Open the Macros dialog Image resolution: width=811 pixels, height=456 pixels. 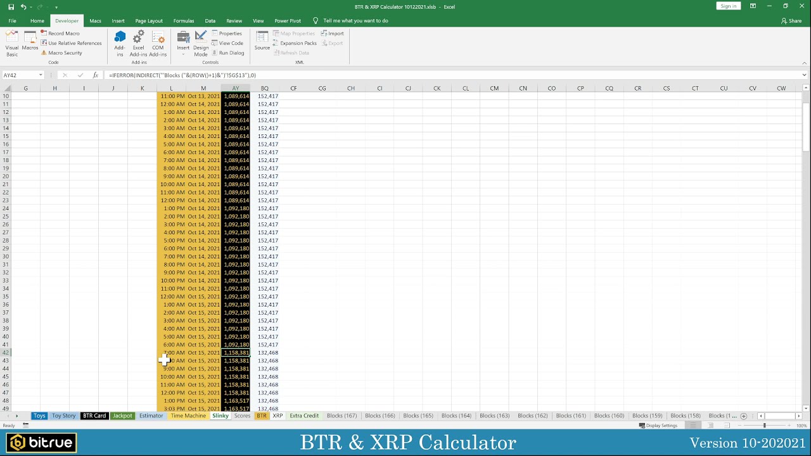click(30, 41)
